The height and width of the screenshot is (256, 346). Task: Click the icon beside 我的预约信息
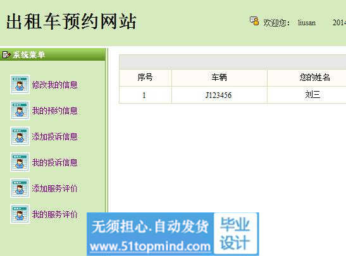point(20,111)
